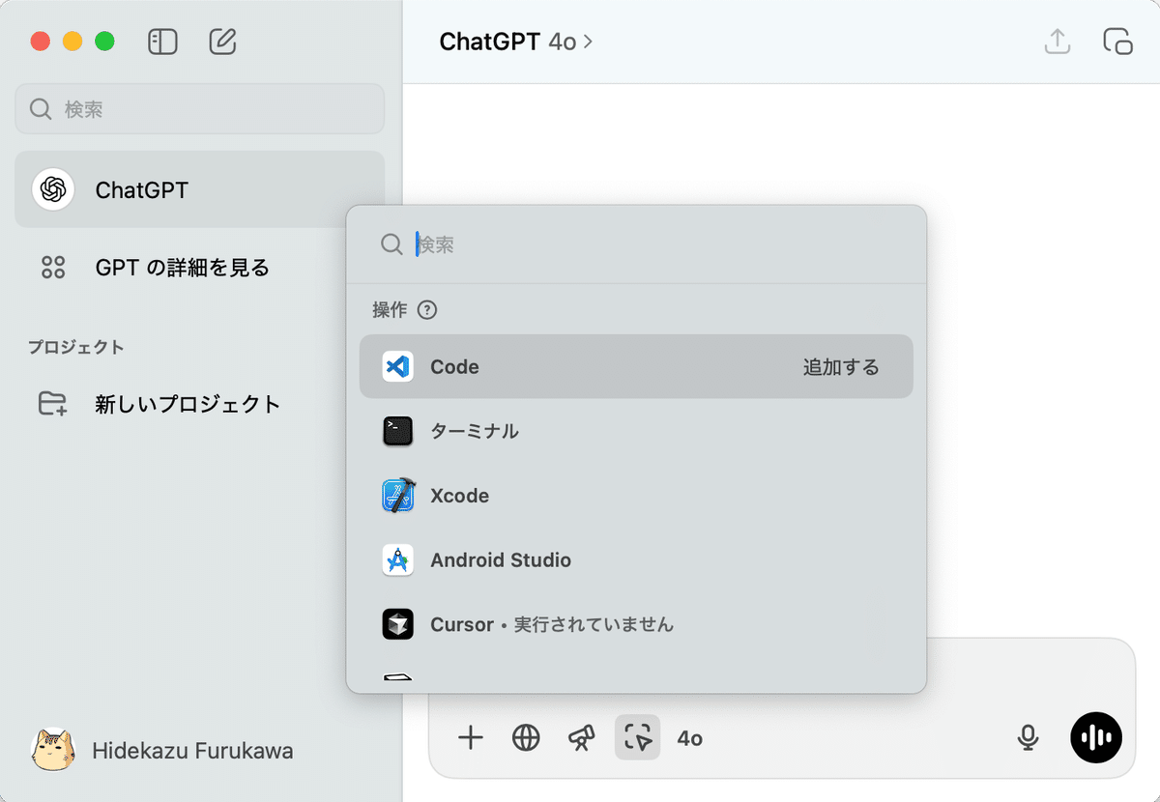Viewport: 1160px width, 802px height.
Task: Toggle the screen capture selection tool
Action: click(x=637, y=737)
